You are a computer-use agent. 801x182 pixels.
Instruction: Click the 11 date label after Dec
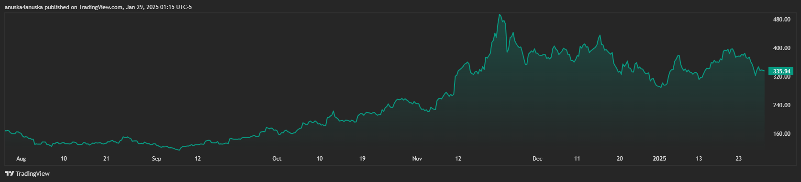coord(577,159)
